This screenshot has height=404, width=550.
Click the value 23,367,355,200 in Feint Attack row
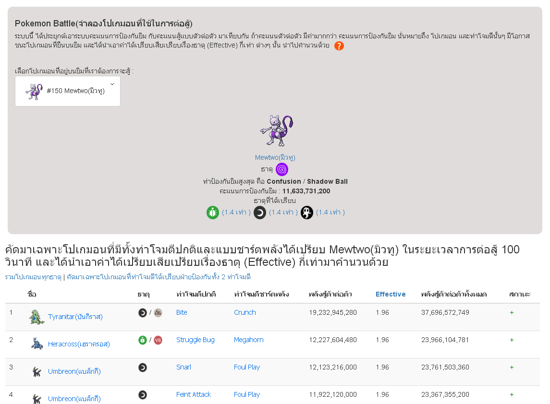pyautogui.click(x=445, y=394)
